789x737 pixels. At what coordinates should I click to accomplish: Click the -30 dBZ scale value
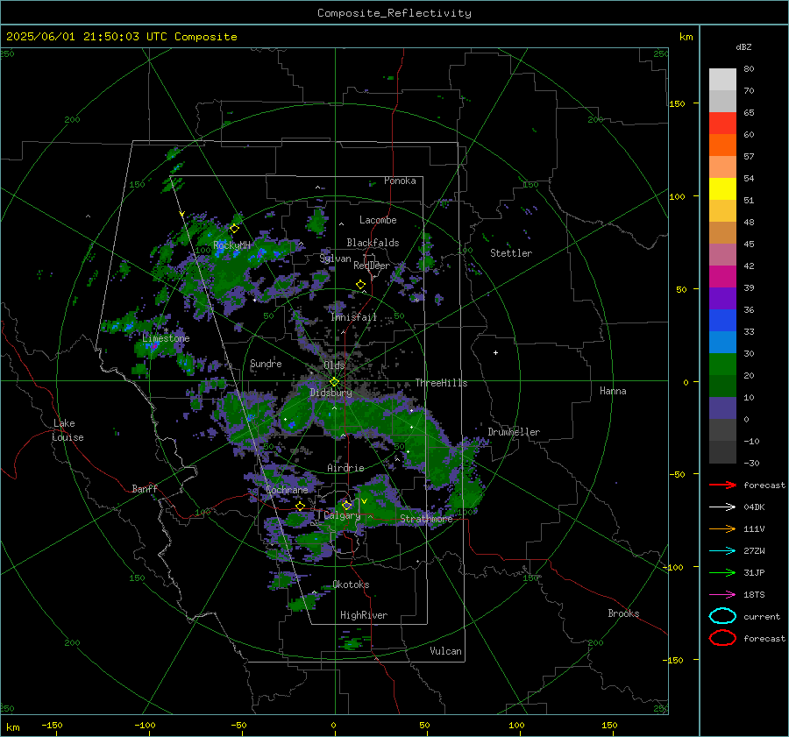pyautogui.click(x=751, y=463)
